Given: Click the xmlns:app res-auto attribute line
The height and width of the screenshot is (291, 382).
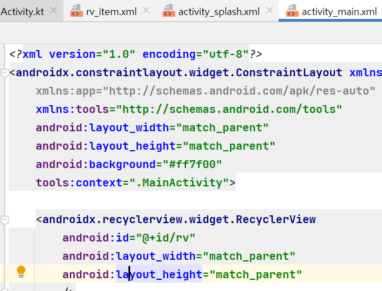Looking at the screenshot, I should click(x=206, y=91).
